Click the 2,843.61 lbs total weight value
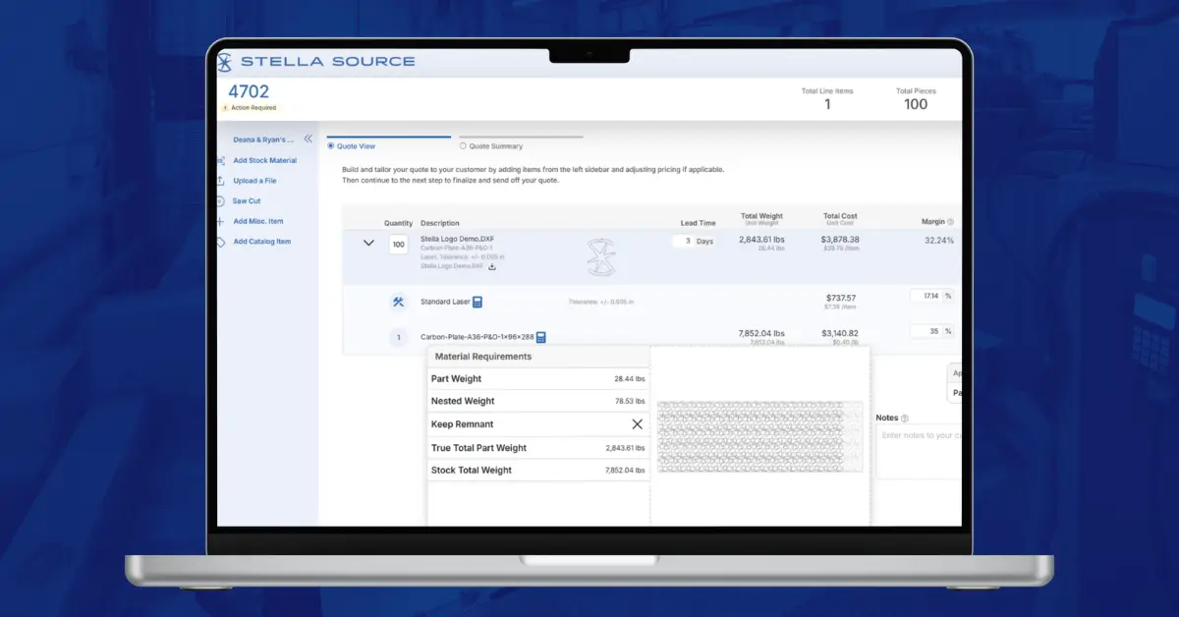 [761, 239]
